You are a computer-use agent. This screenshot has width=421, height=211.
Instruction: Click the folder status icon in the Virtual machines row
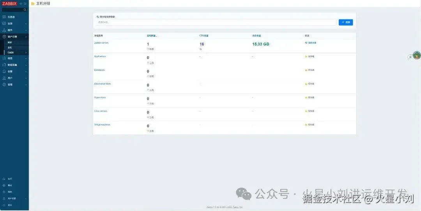point(306,125)
